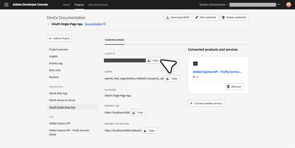Screen dimensions: 295x148
Task: Click the 'https://localhost:4000/callback$' pattern text
Action: tap(123, 131)
